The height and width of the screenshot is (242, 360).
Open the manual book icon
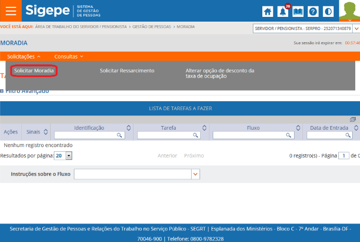298,12
